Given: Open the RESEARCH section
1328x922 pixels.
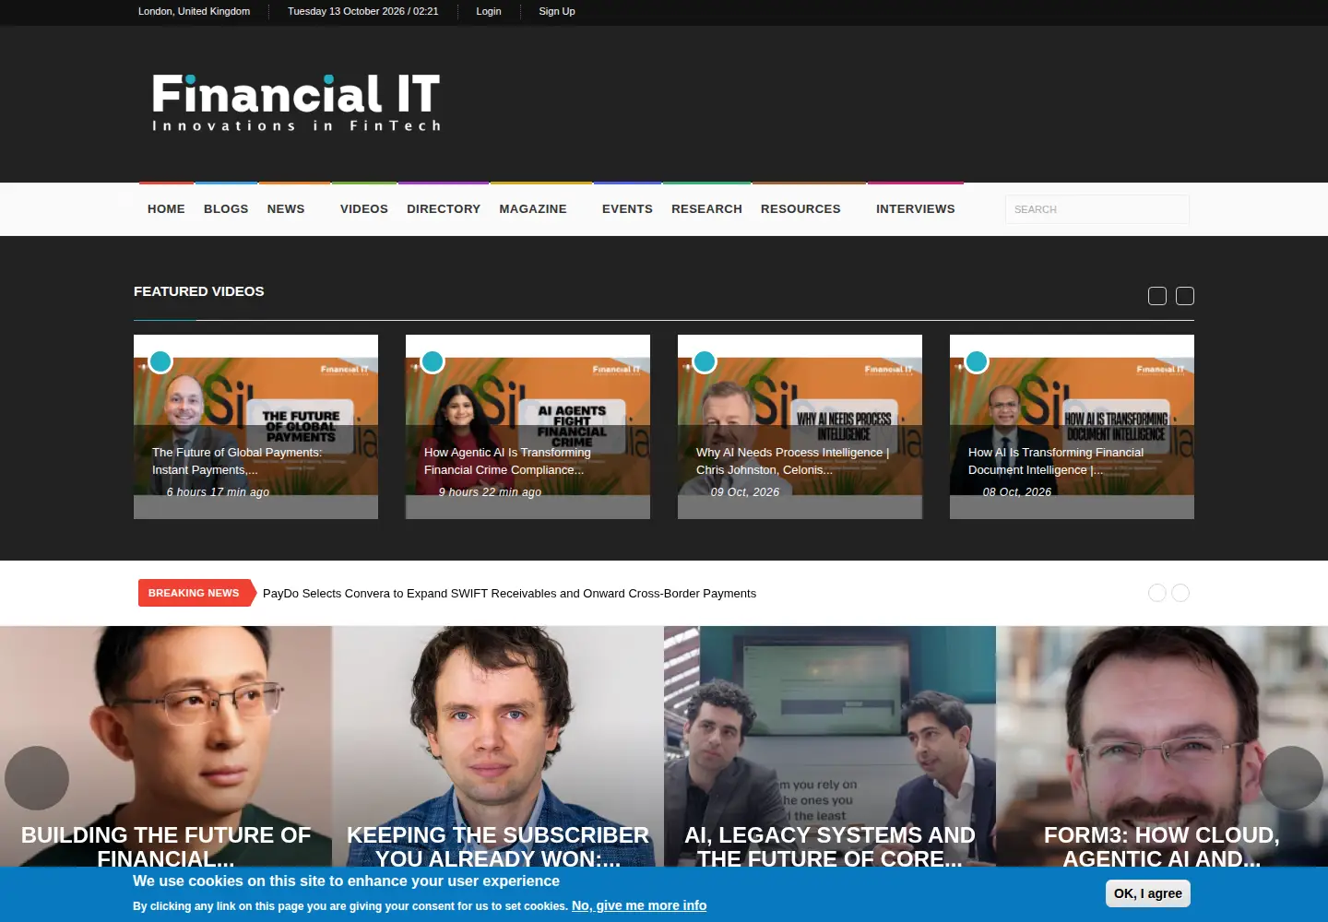Looking at the screenshot, I should (x=706, y=209).
